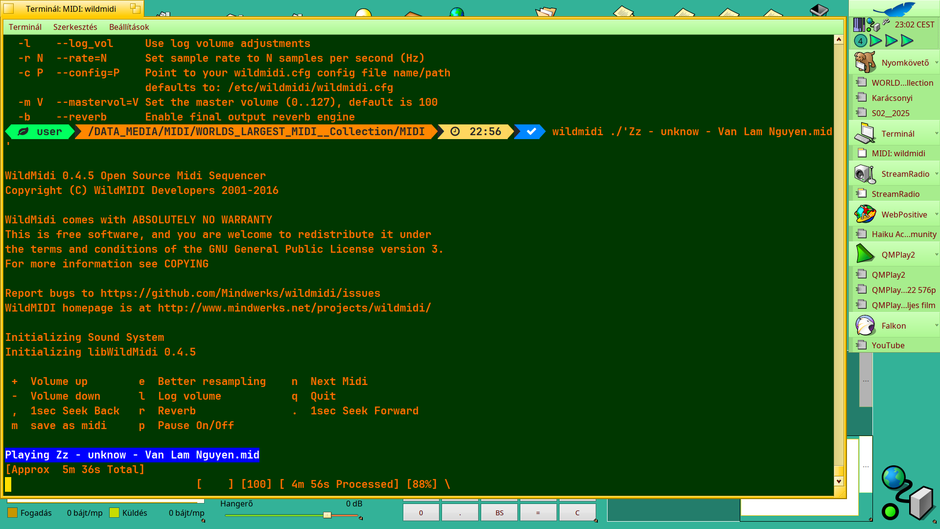Zoom the Terminal window with the tab button
The height and width of the screenshot is (529, 940).
click(x=136, y=8)
